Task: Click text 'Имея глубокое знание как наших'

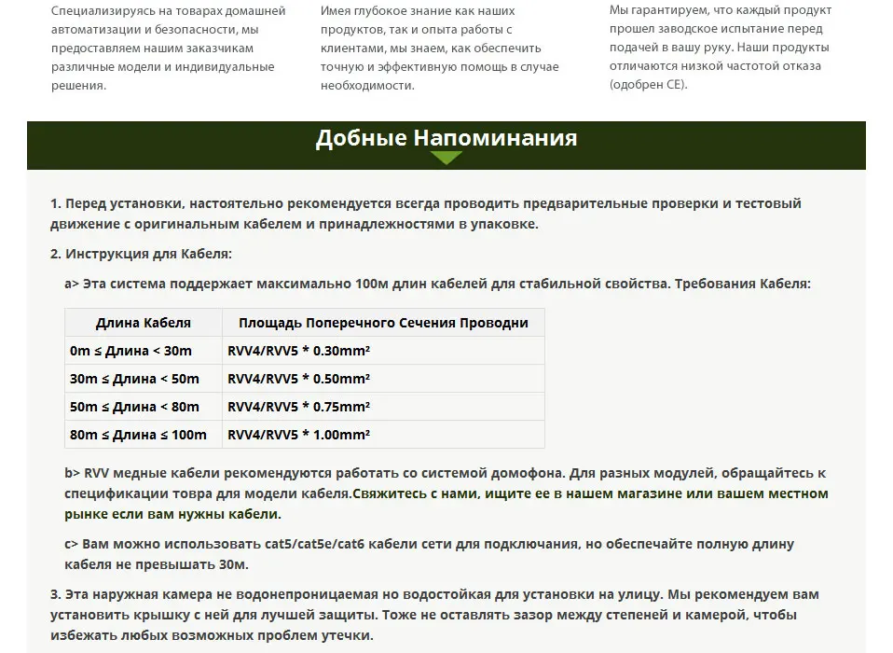Action: 418,11
